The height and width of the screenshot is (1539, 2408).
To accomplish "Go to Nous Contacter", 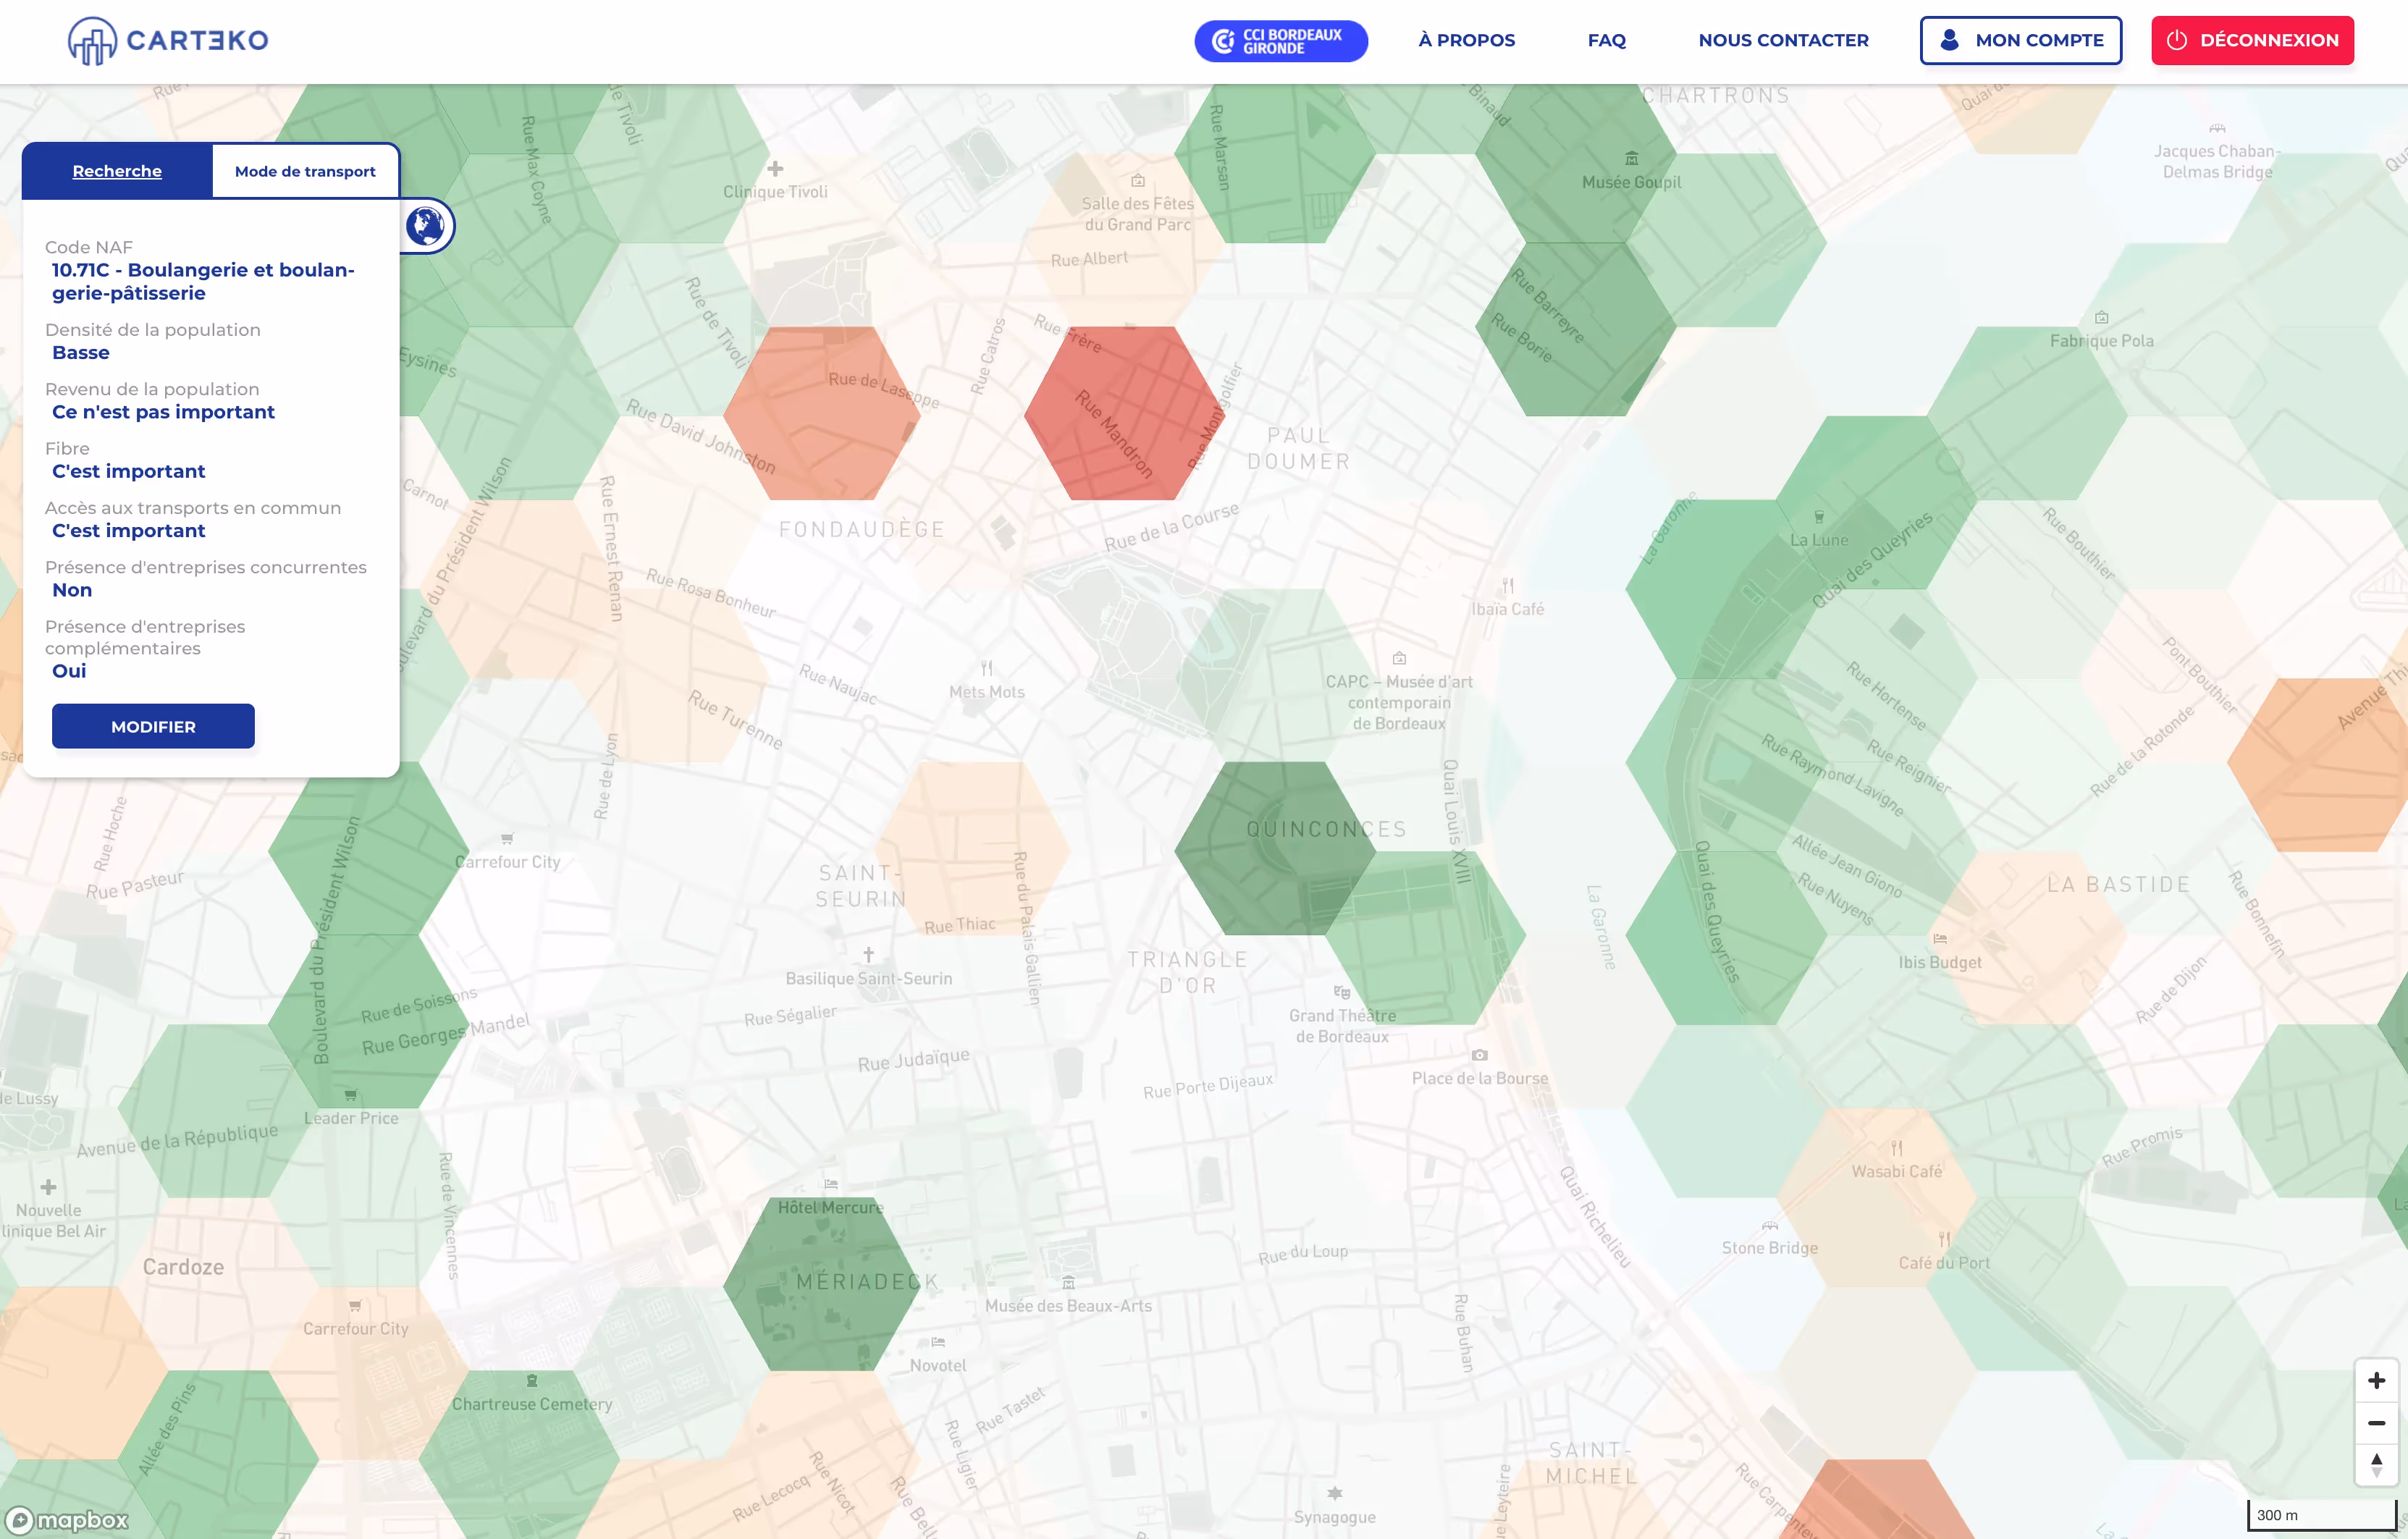I will point(1783,41).
